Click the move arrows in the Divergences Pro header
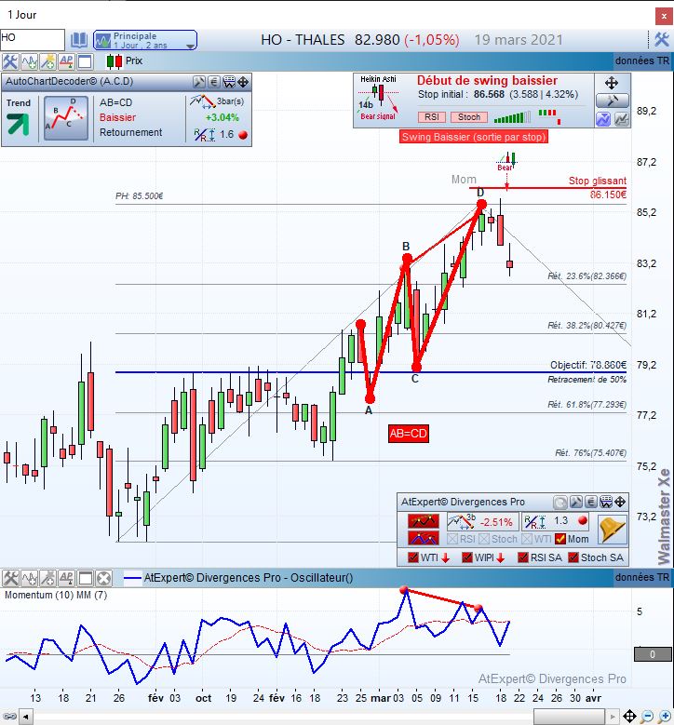The image size is (674, 725). coord(620,503)
